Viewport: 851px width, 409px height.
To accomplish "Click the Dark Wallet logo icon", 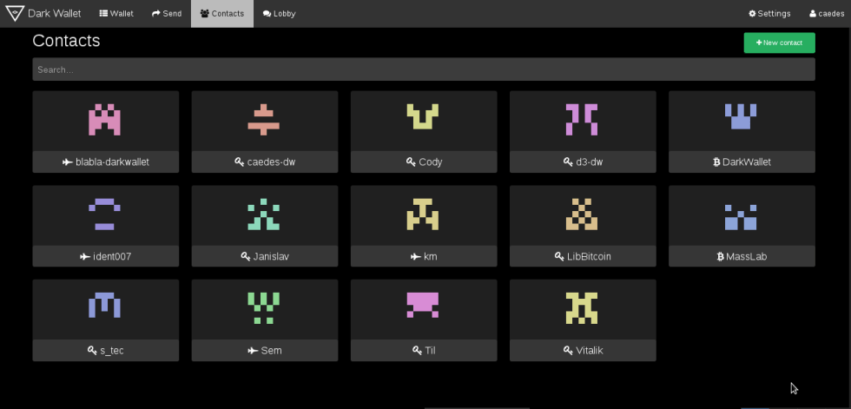I will tap(16, 13).
